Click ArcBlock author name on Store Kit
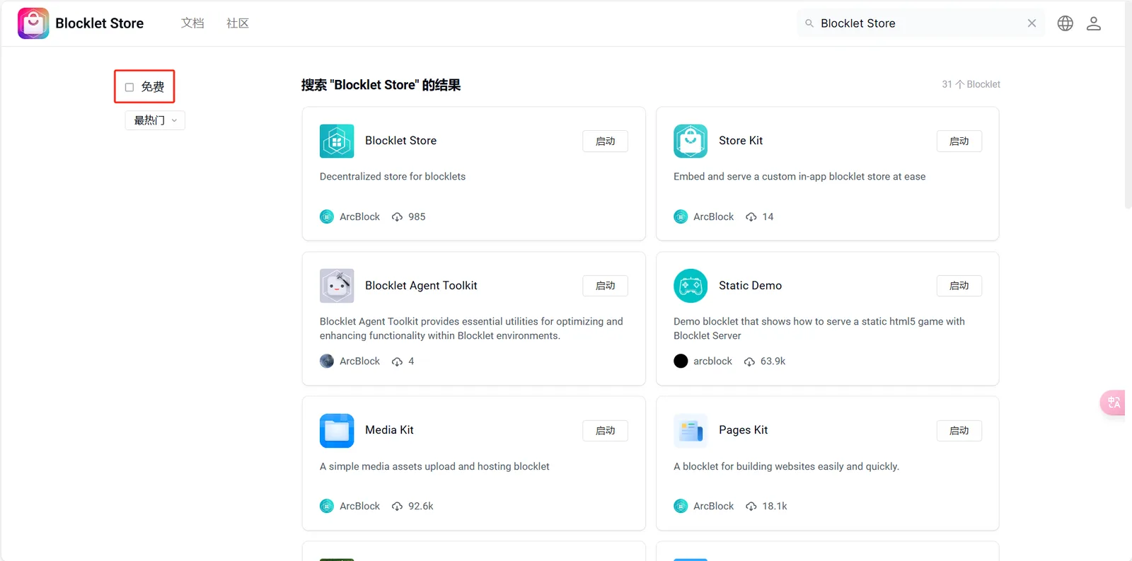1132x561 pixels. click(713, 216)
